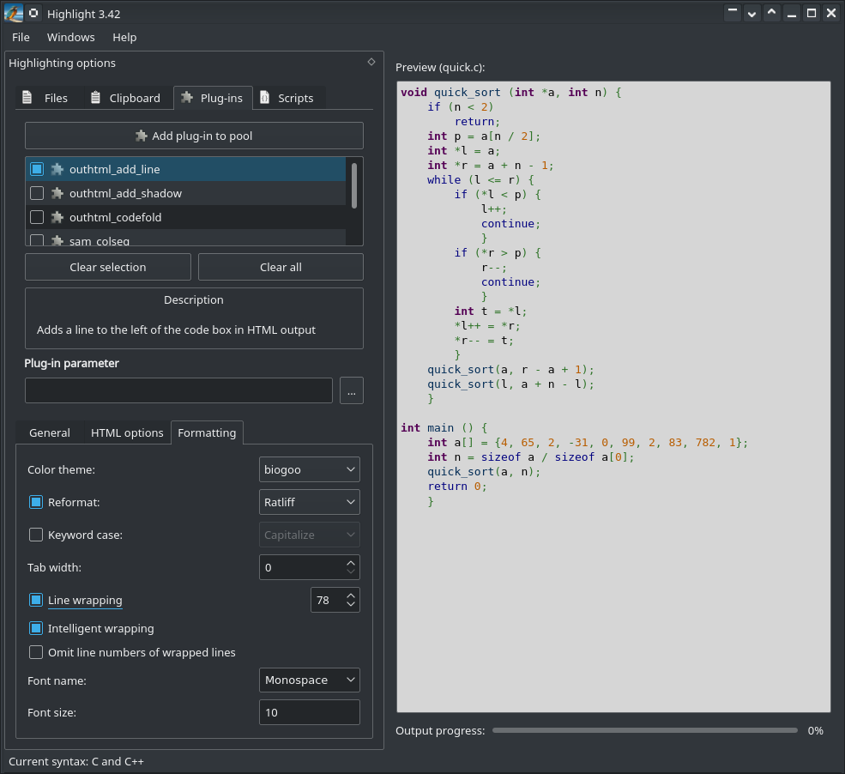Click the Plug-in parameter input field
The height and width of the screenshot is (774, 845).
[179, 390]
